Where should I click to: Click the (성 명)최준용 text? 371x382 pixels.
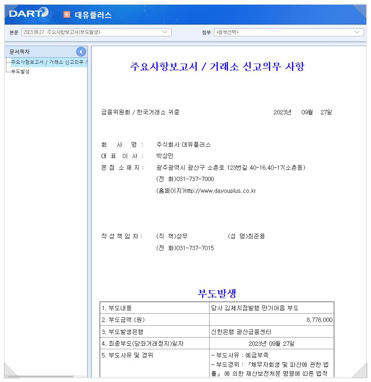click(246, 236)
